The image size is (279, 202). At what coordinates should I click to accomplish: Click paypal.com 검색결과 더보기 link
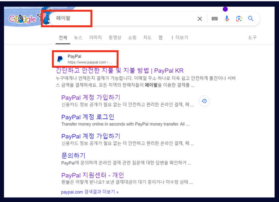(90, 192)
